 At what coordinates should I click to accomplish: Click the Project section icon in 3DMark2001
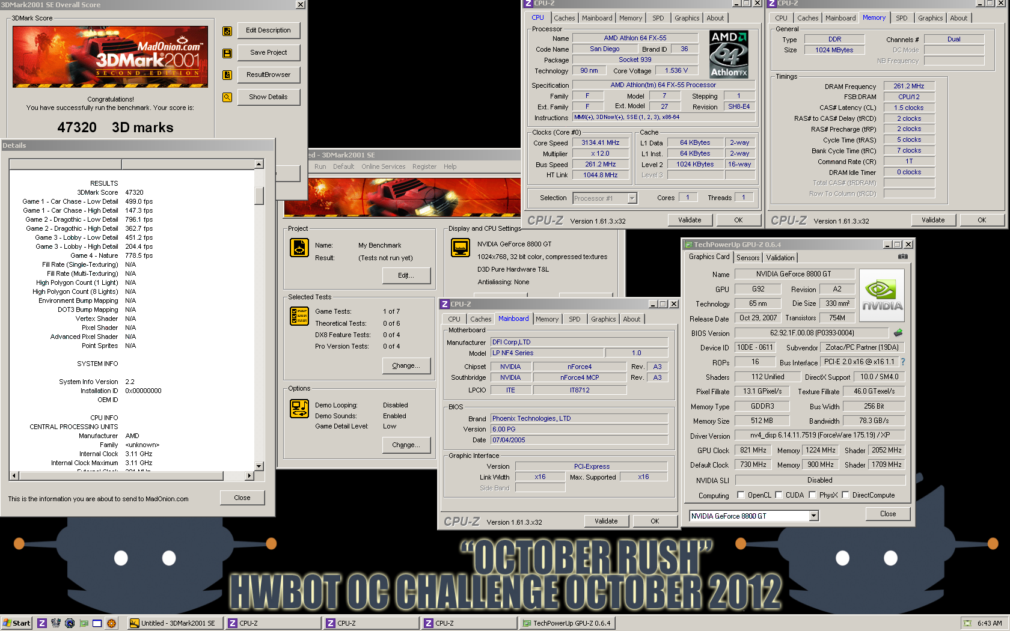coord(299,248)
